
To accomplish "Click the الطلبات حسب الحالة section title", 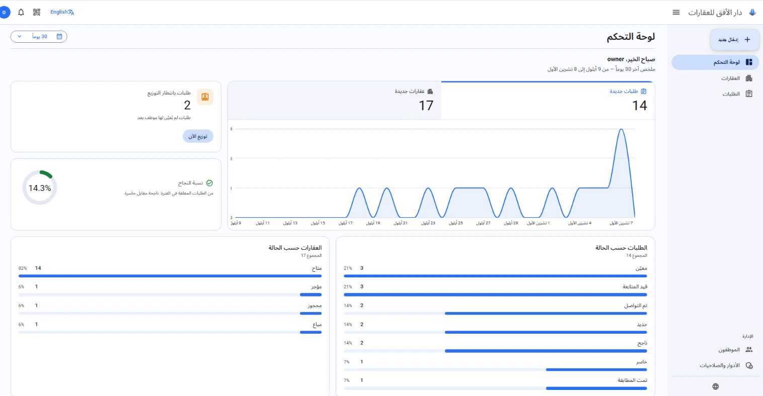I will coord(621,248).
